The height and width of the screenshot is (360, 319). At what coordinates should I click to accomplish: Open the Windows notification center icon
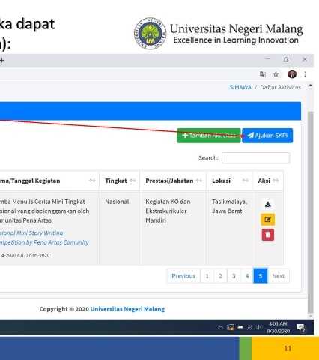pyautogui.click(x=301, y=328)
